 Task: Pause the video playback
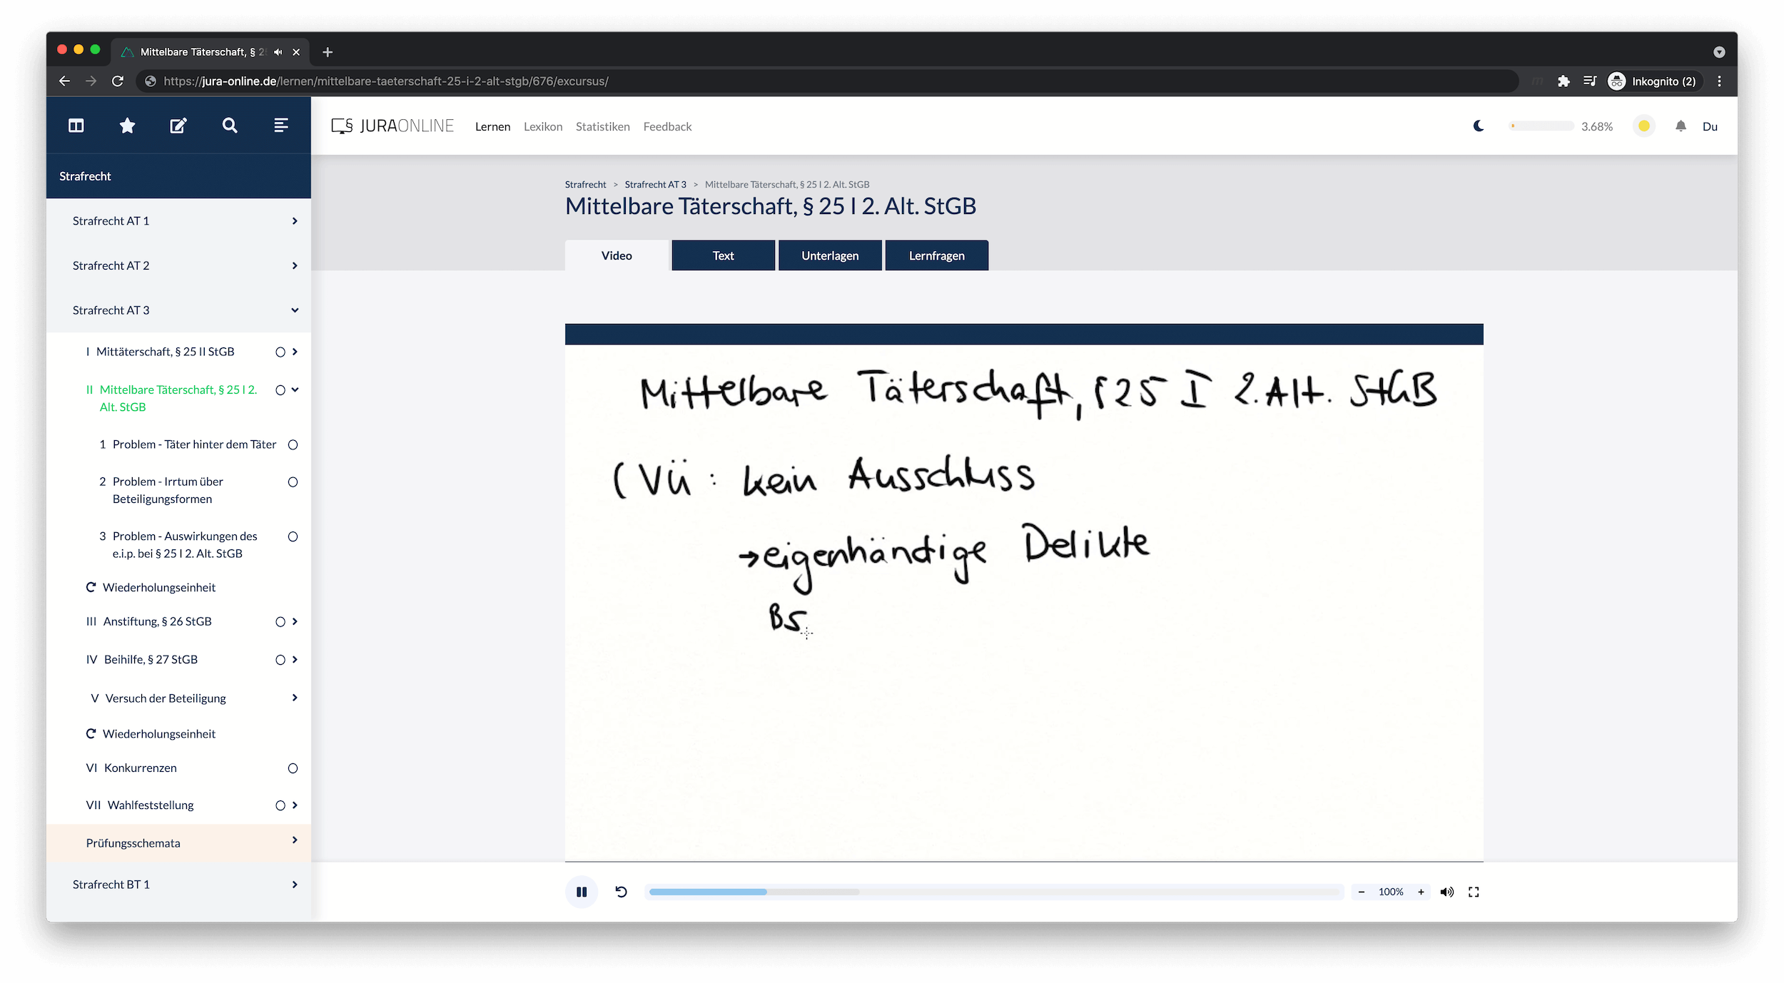[x=582, y=892]
